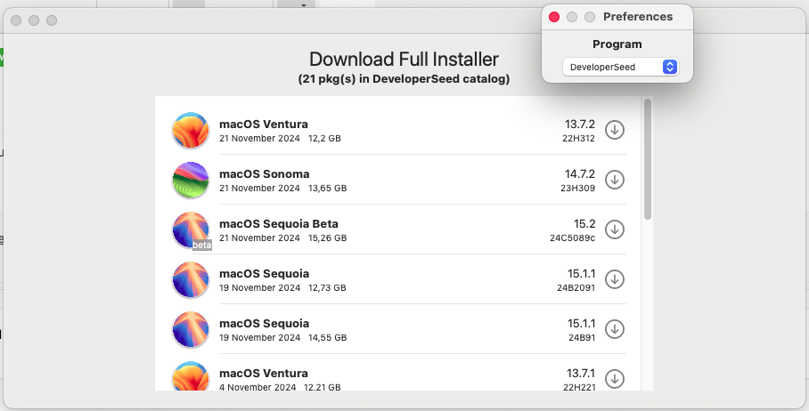Click build number 23H309
The height and width of the screenshot is (411, 809).
pos(577,189)
